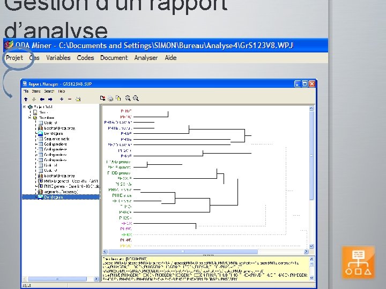
Task: Click the yellow notes panel scroll up arrow
Action: [311, 259]
